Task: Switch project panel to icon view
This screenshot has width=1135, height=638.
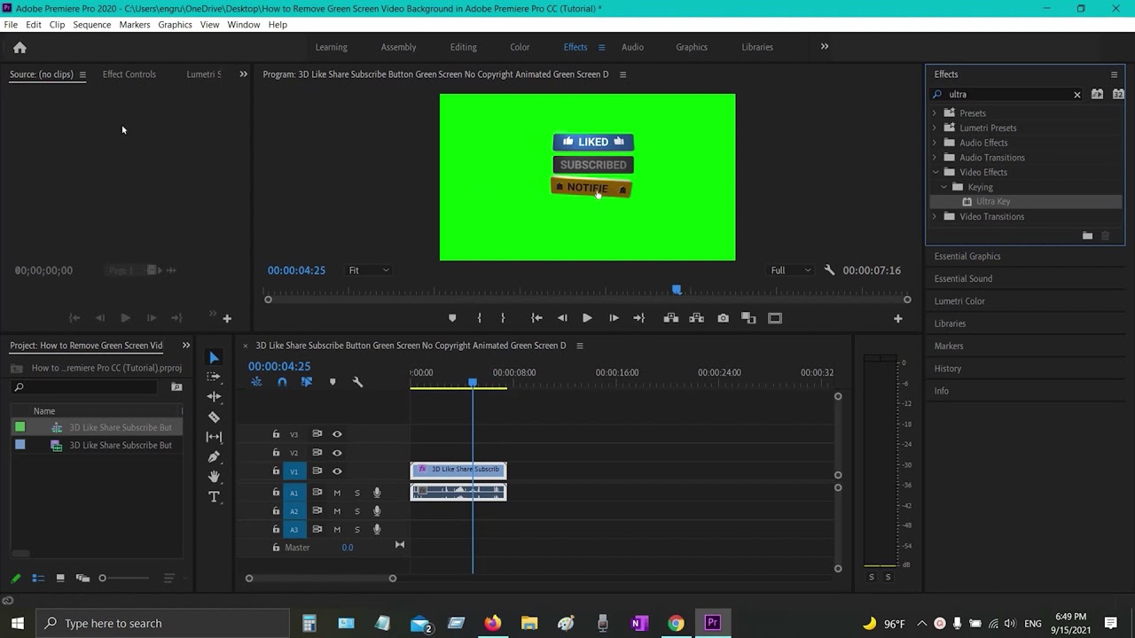Action: (60, 579)
